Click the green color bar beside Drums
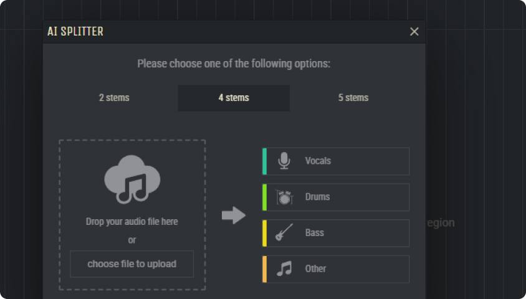The width and height of the screenshot is (526, 299). (x=264, y=197)
